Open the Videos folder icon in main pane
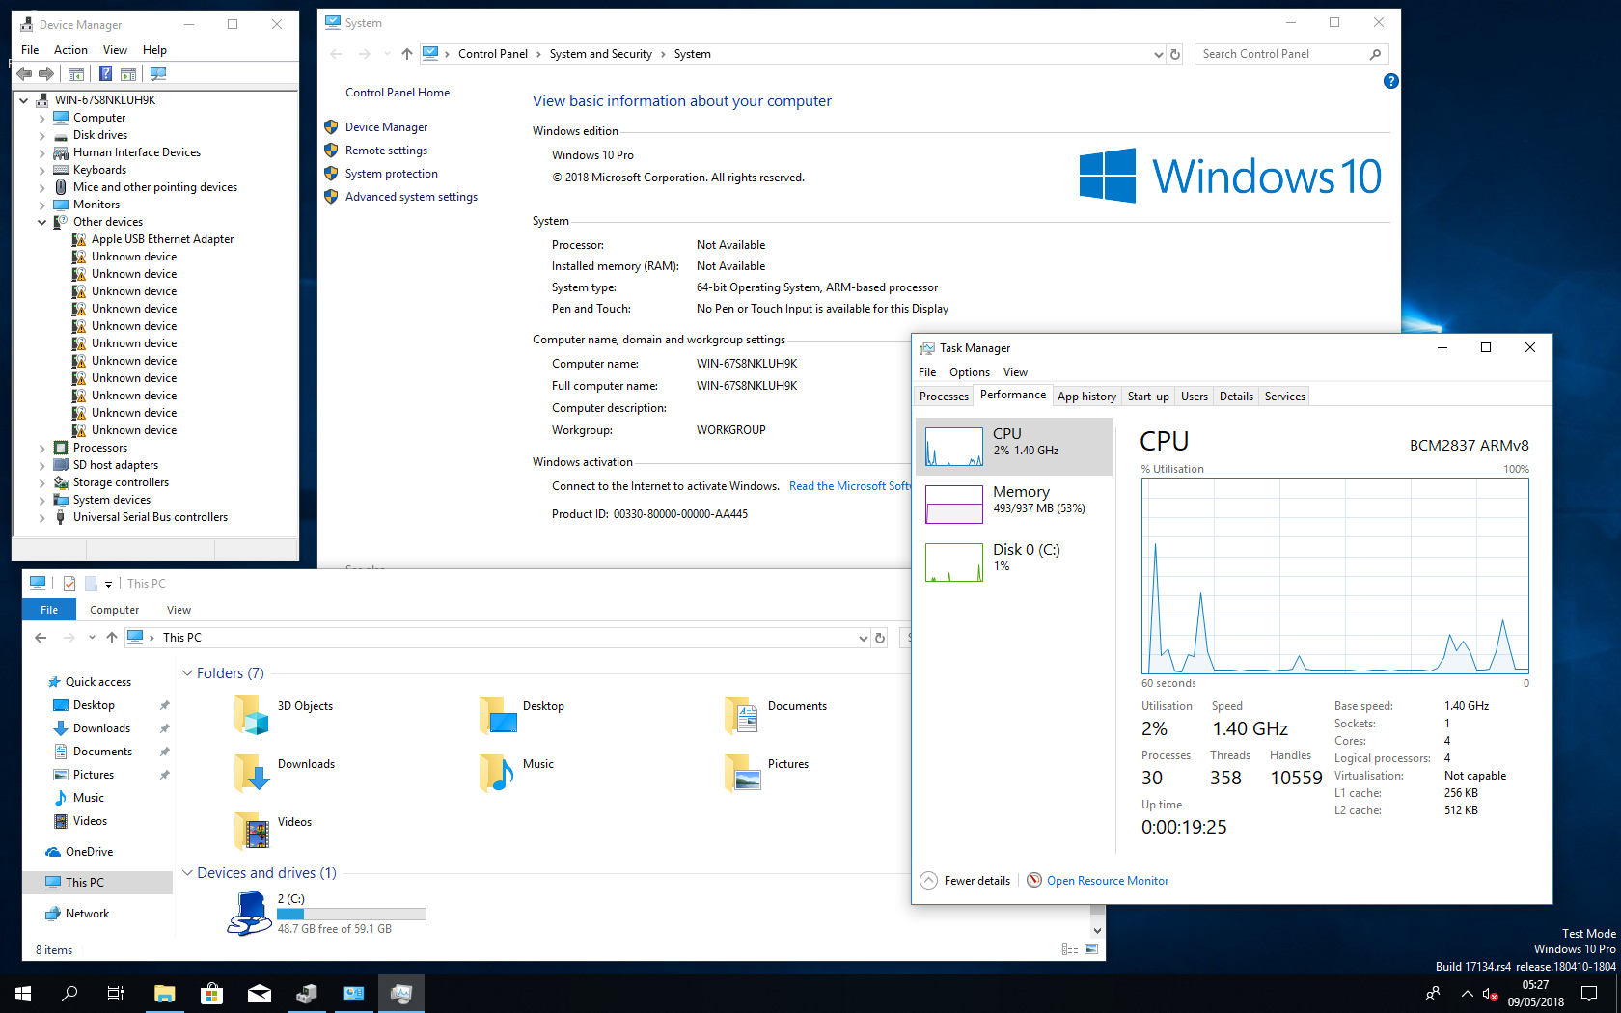 pyautogui.click(x=251, y=830)
